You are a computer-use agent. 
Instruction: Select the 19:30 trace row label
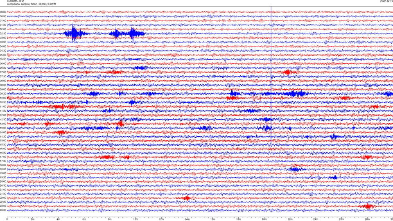pyautogui.click(x=3, y=177)
